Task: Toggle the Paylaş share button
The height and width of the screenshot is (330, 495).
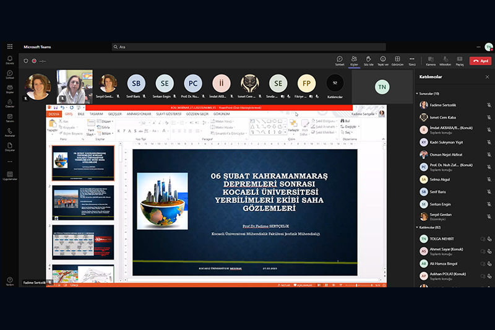Action: (x=460, y=60)
